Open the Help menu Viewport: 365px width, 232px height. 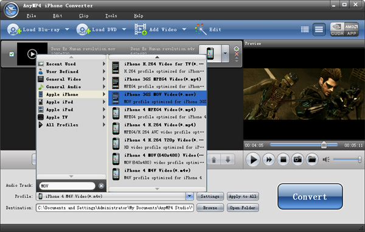click(139, 16)
